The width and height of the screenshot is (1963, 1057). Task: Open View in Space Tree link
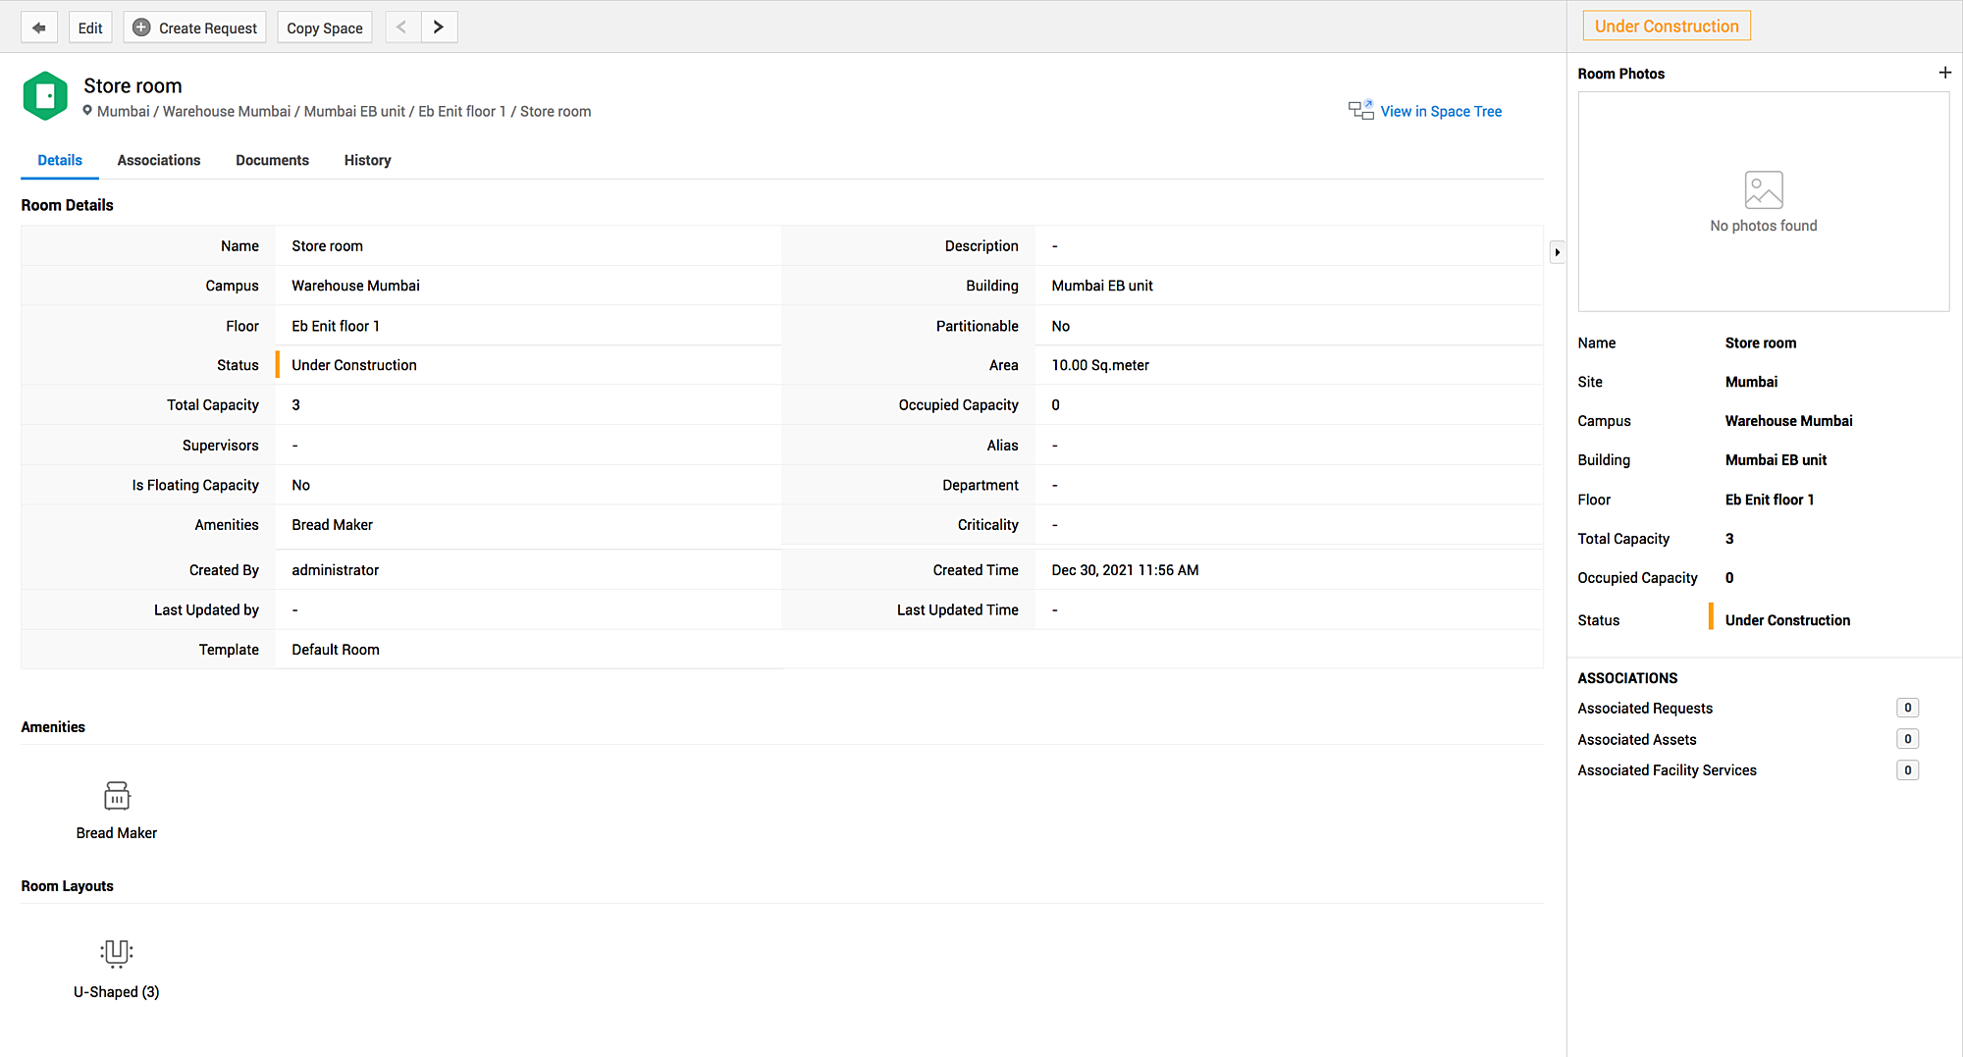coord(1441,111)
